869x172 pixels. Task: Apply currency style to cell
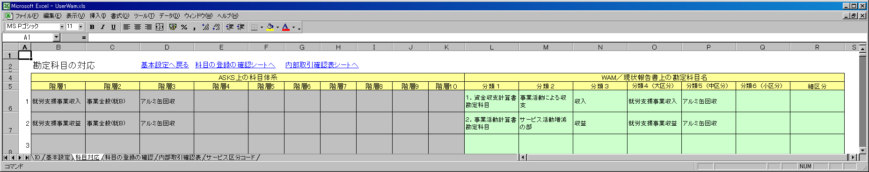click(173, 27)
